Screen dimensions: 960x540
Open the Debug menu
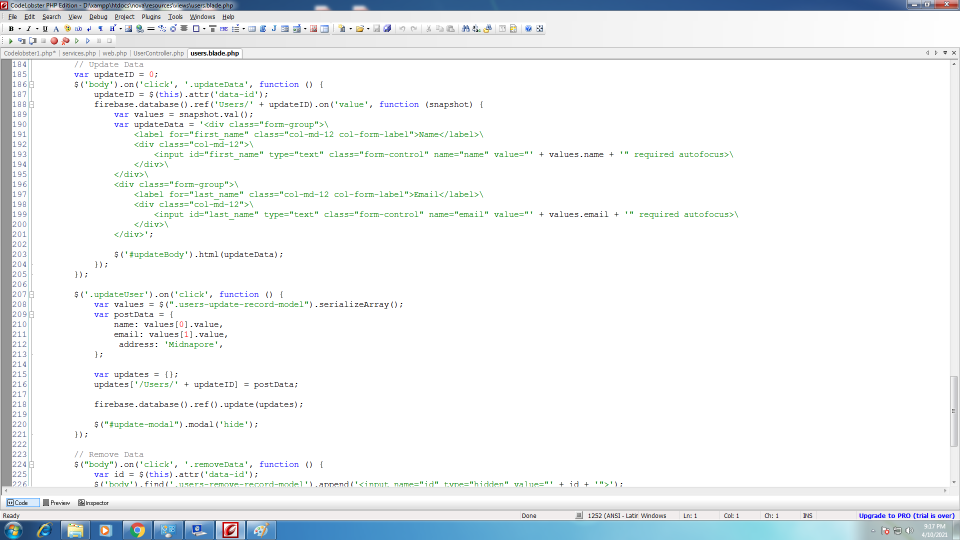point(98,16)
